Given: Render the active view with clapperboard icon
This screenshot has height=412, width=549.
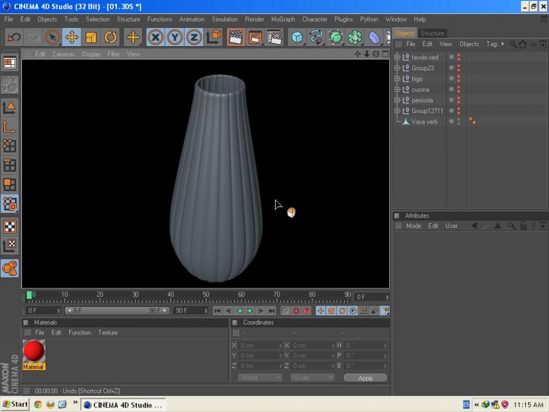Looking at the screenshot, I should pyautogui.click(x=236, y=37).
